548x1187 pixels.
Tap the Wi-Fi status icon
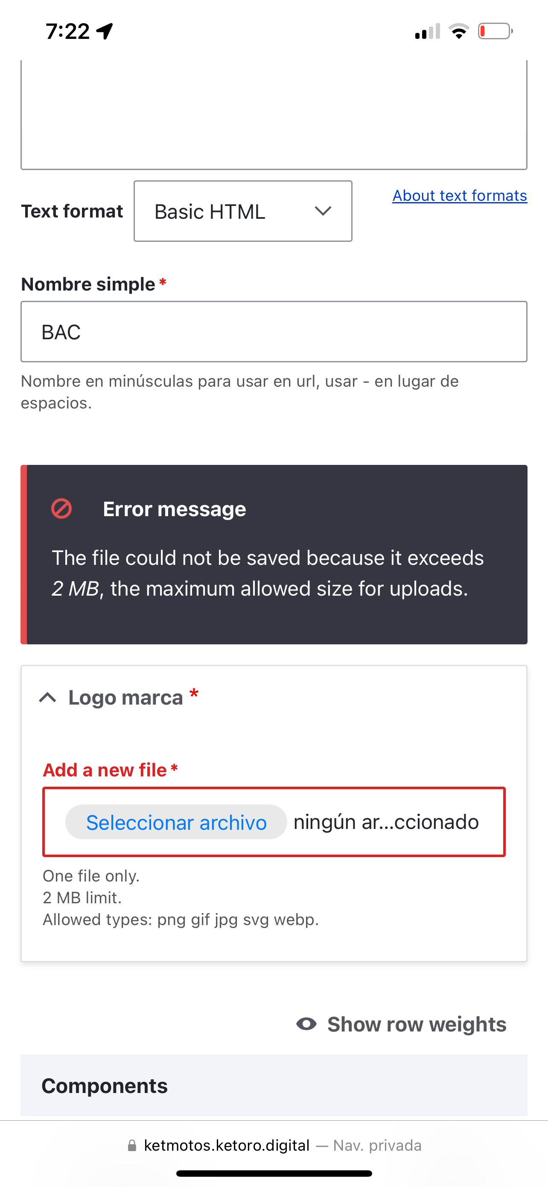(459, 31)
